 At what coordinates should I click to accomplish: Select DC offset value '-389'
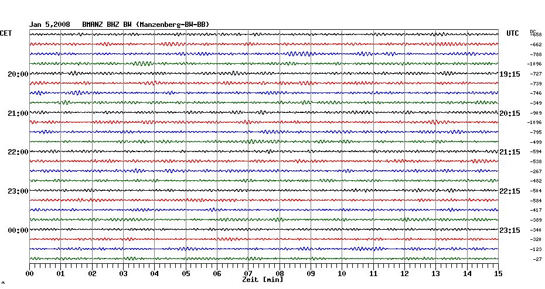536,221
